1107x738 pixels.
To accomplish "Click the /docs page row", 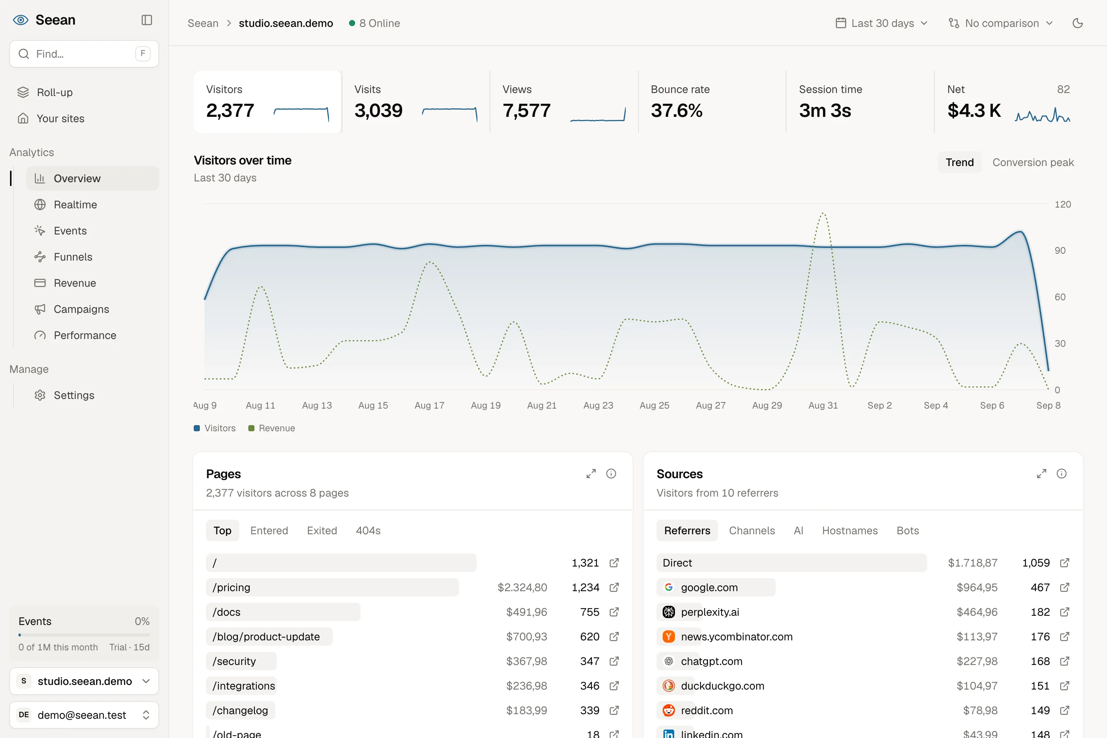I will pos(412,612).
